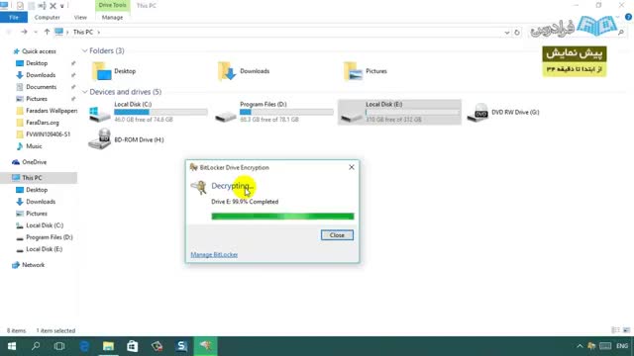Launch Microsoft Edge from the taskbar
Viewport: 634px width, 356px height.
[x=84, y=346]
